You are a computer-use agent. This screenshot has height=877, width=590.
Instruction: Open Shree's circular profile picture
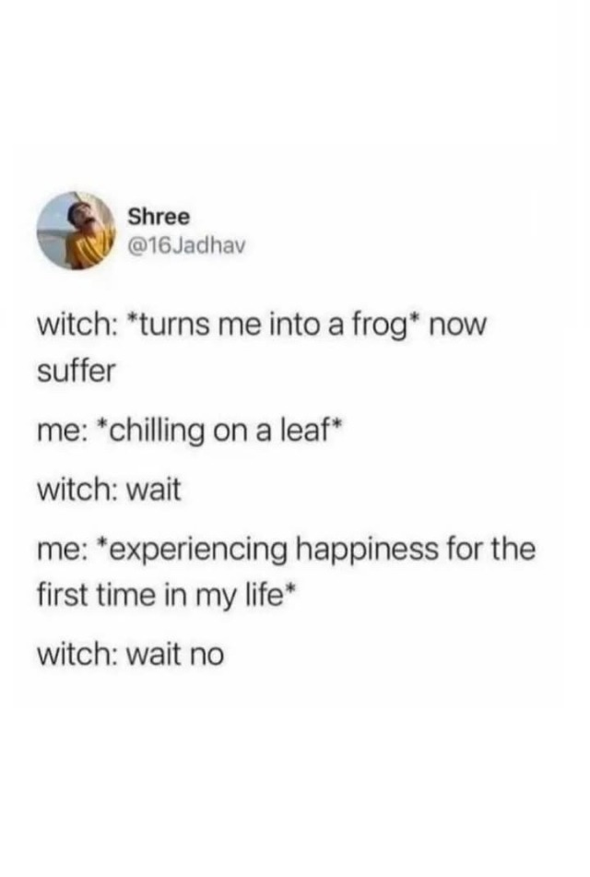tap(77, 231)
